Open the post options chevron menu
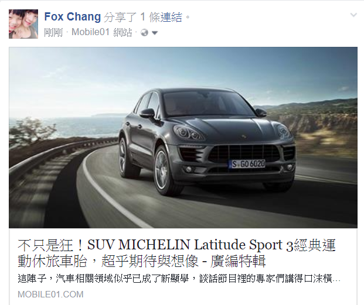The height and width of the screenshot is (305, 364). [353, 15]
